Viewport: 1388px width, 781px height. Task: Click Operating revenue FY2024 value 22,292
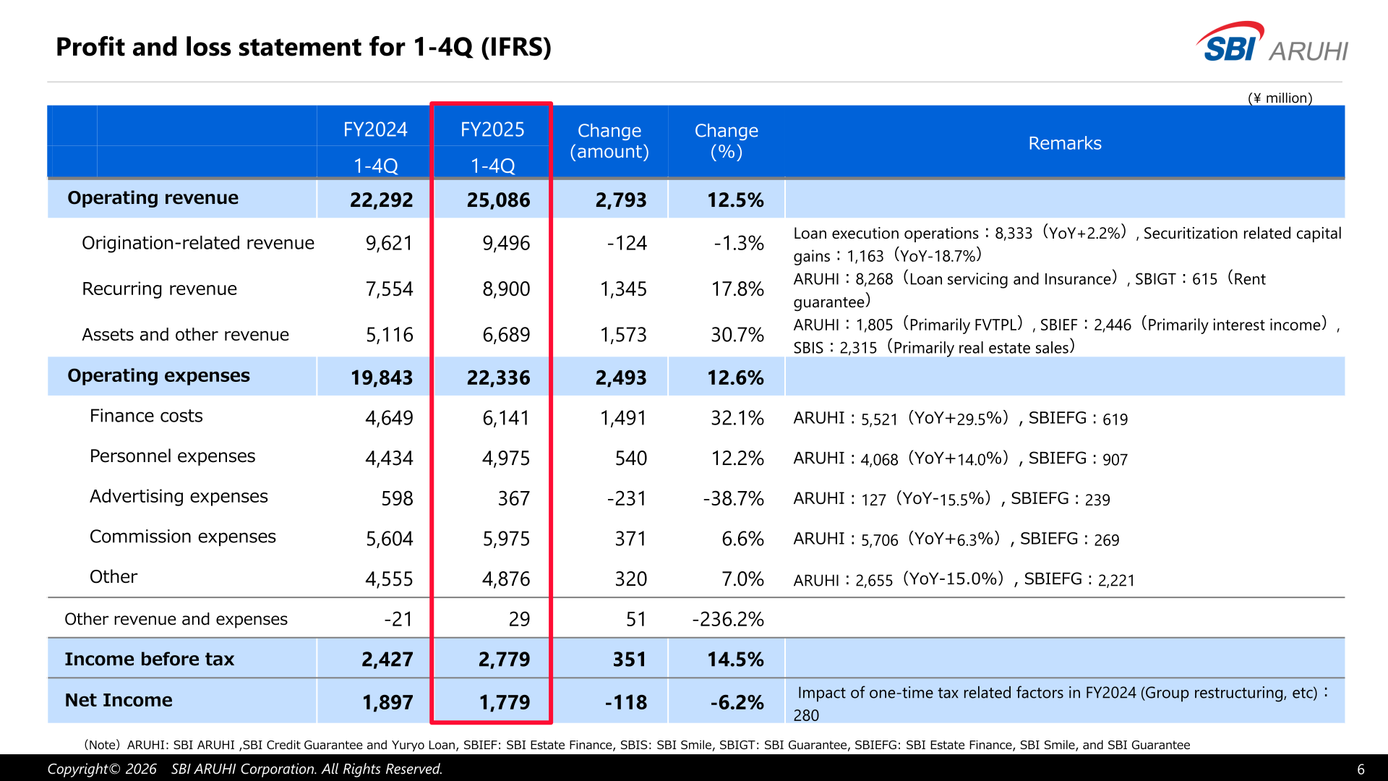(381, 200)
